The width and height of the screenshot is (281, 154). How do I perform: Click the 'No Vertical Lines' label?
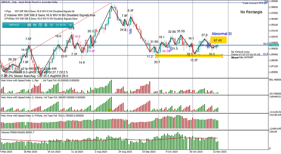click(x=240, y=52)
